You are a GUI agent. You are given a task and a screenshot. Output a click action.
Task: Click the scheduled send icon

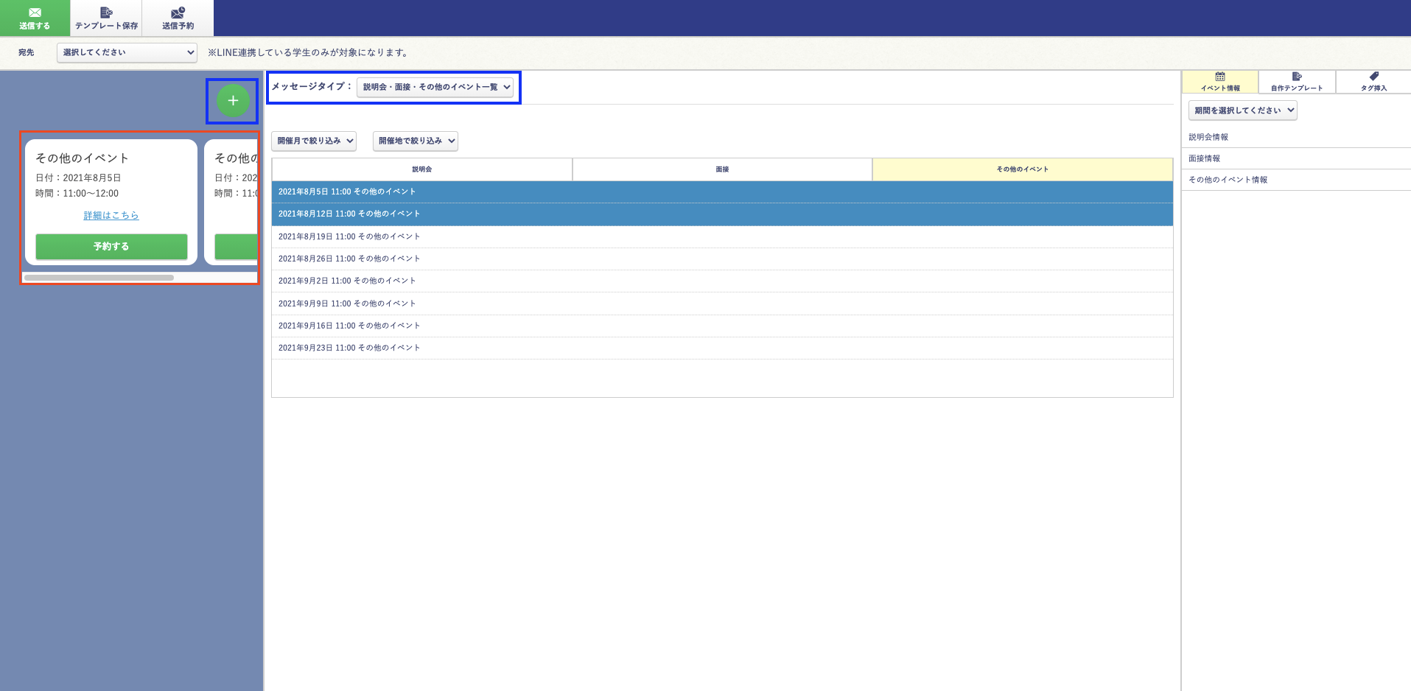pos(178,18)
